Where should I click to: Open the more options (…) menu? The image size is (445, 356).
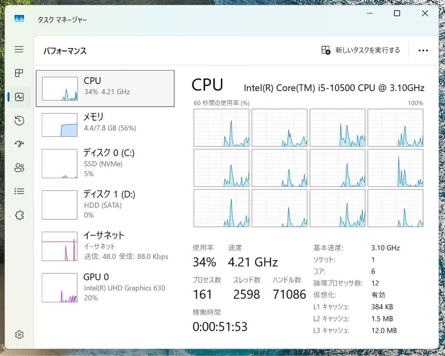[423, 50]
